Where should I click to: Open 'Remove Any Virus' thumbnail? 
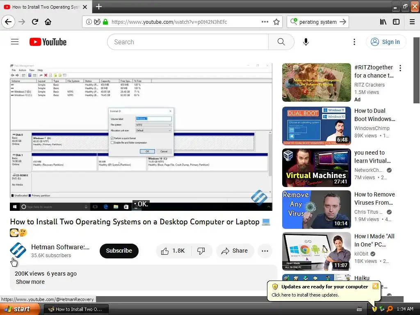316,210
